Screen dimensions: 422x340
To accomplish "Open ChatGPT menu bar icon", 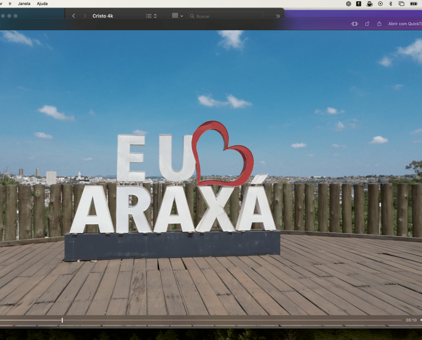I will tap(348, 3).
